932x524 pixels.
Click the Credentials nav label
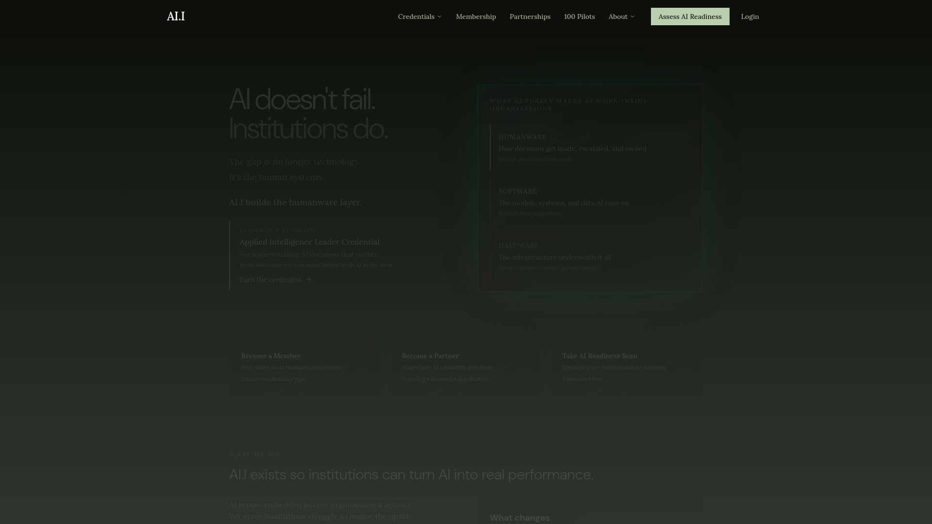pyautogui.click(x=416, y=16)
